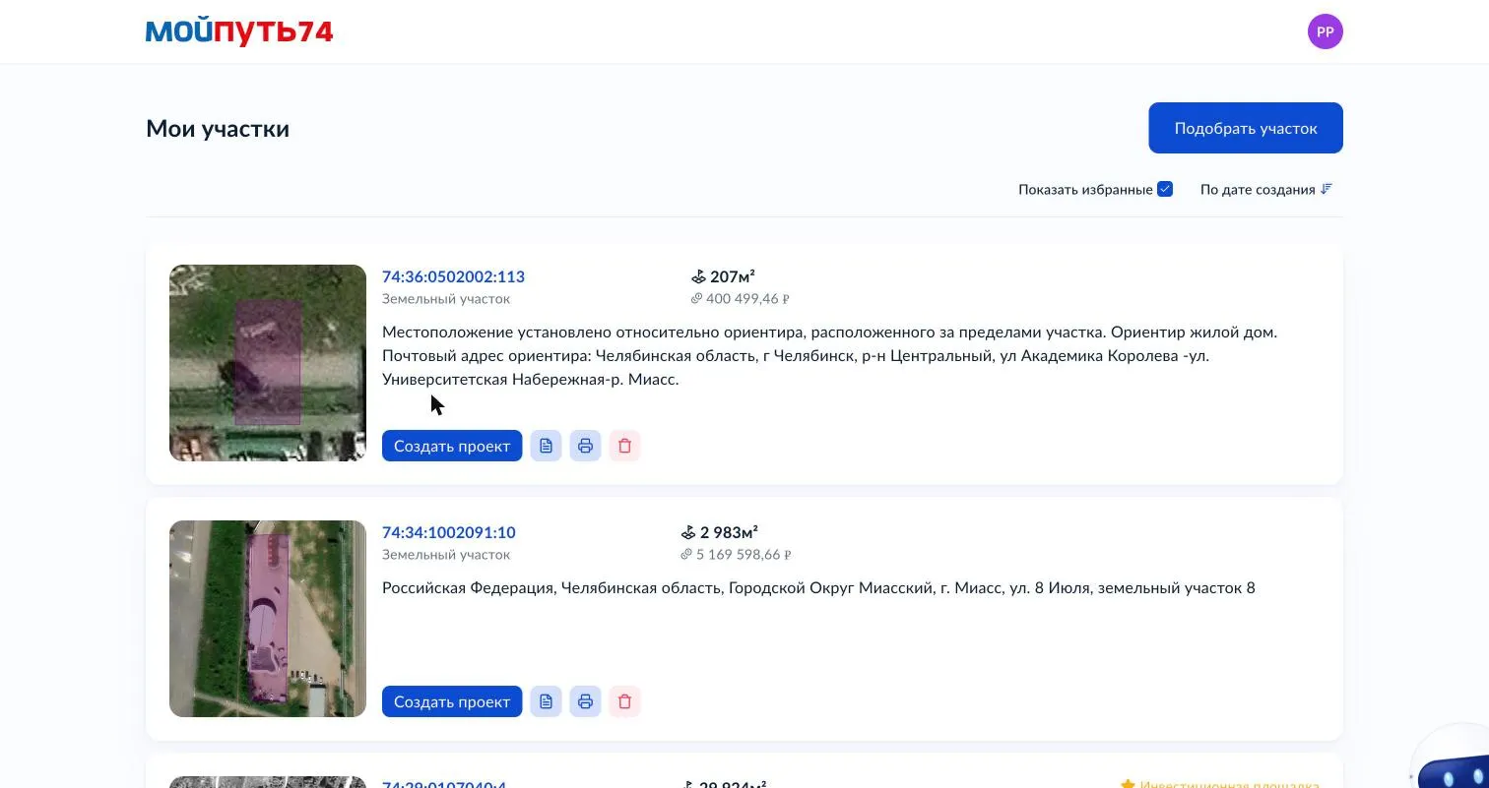Click the area icon beside 207м²

(x=698, y=277)
